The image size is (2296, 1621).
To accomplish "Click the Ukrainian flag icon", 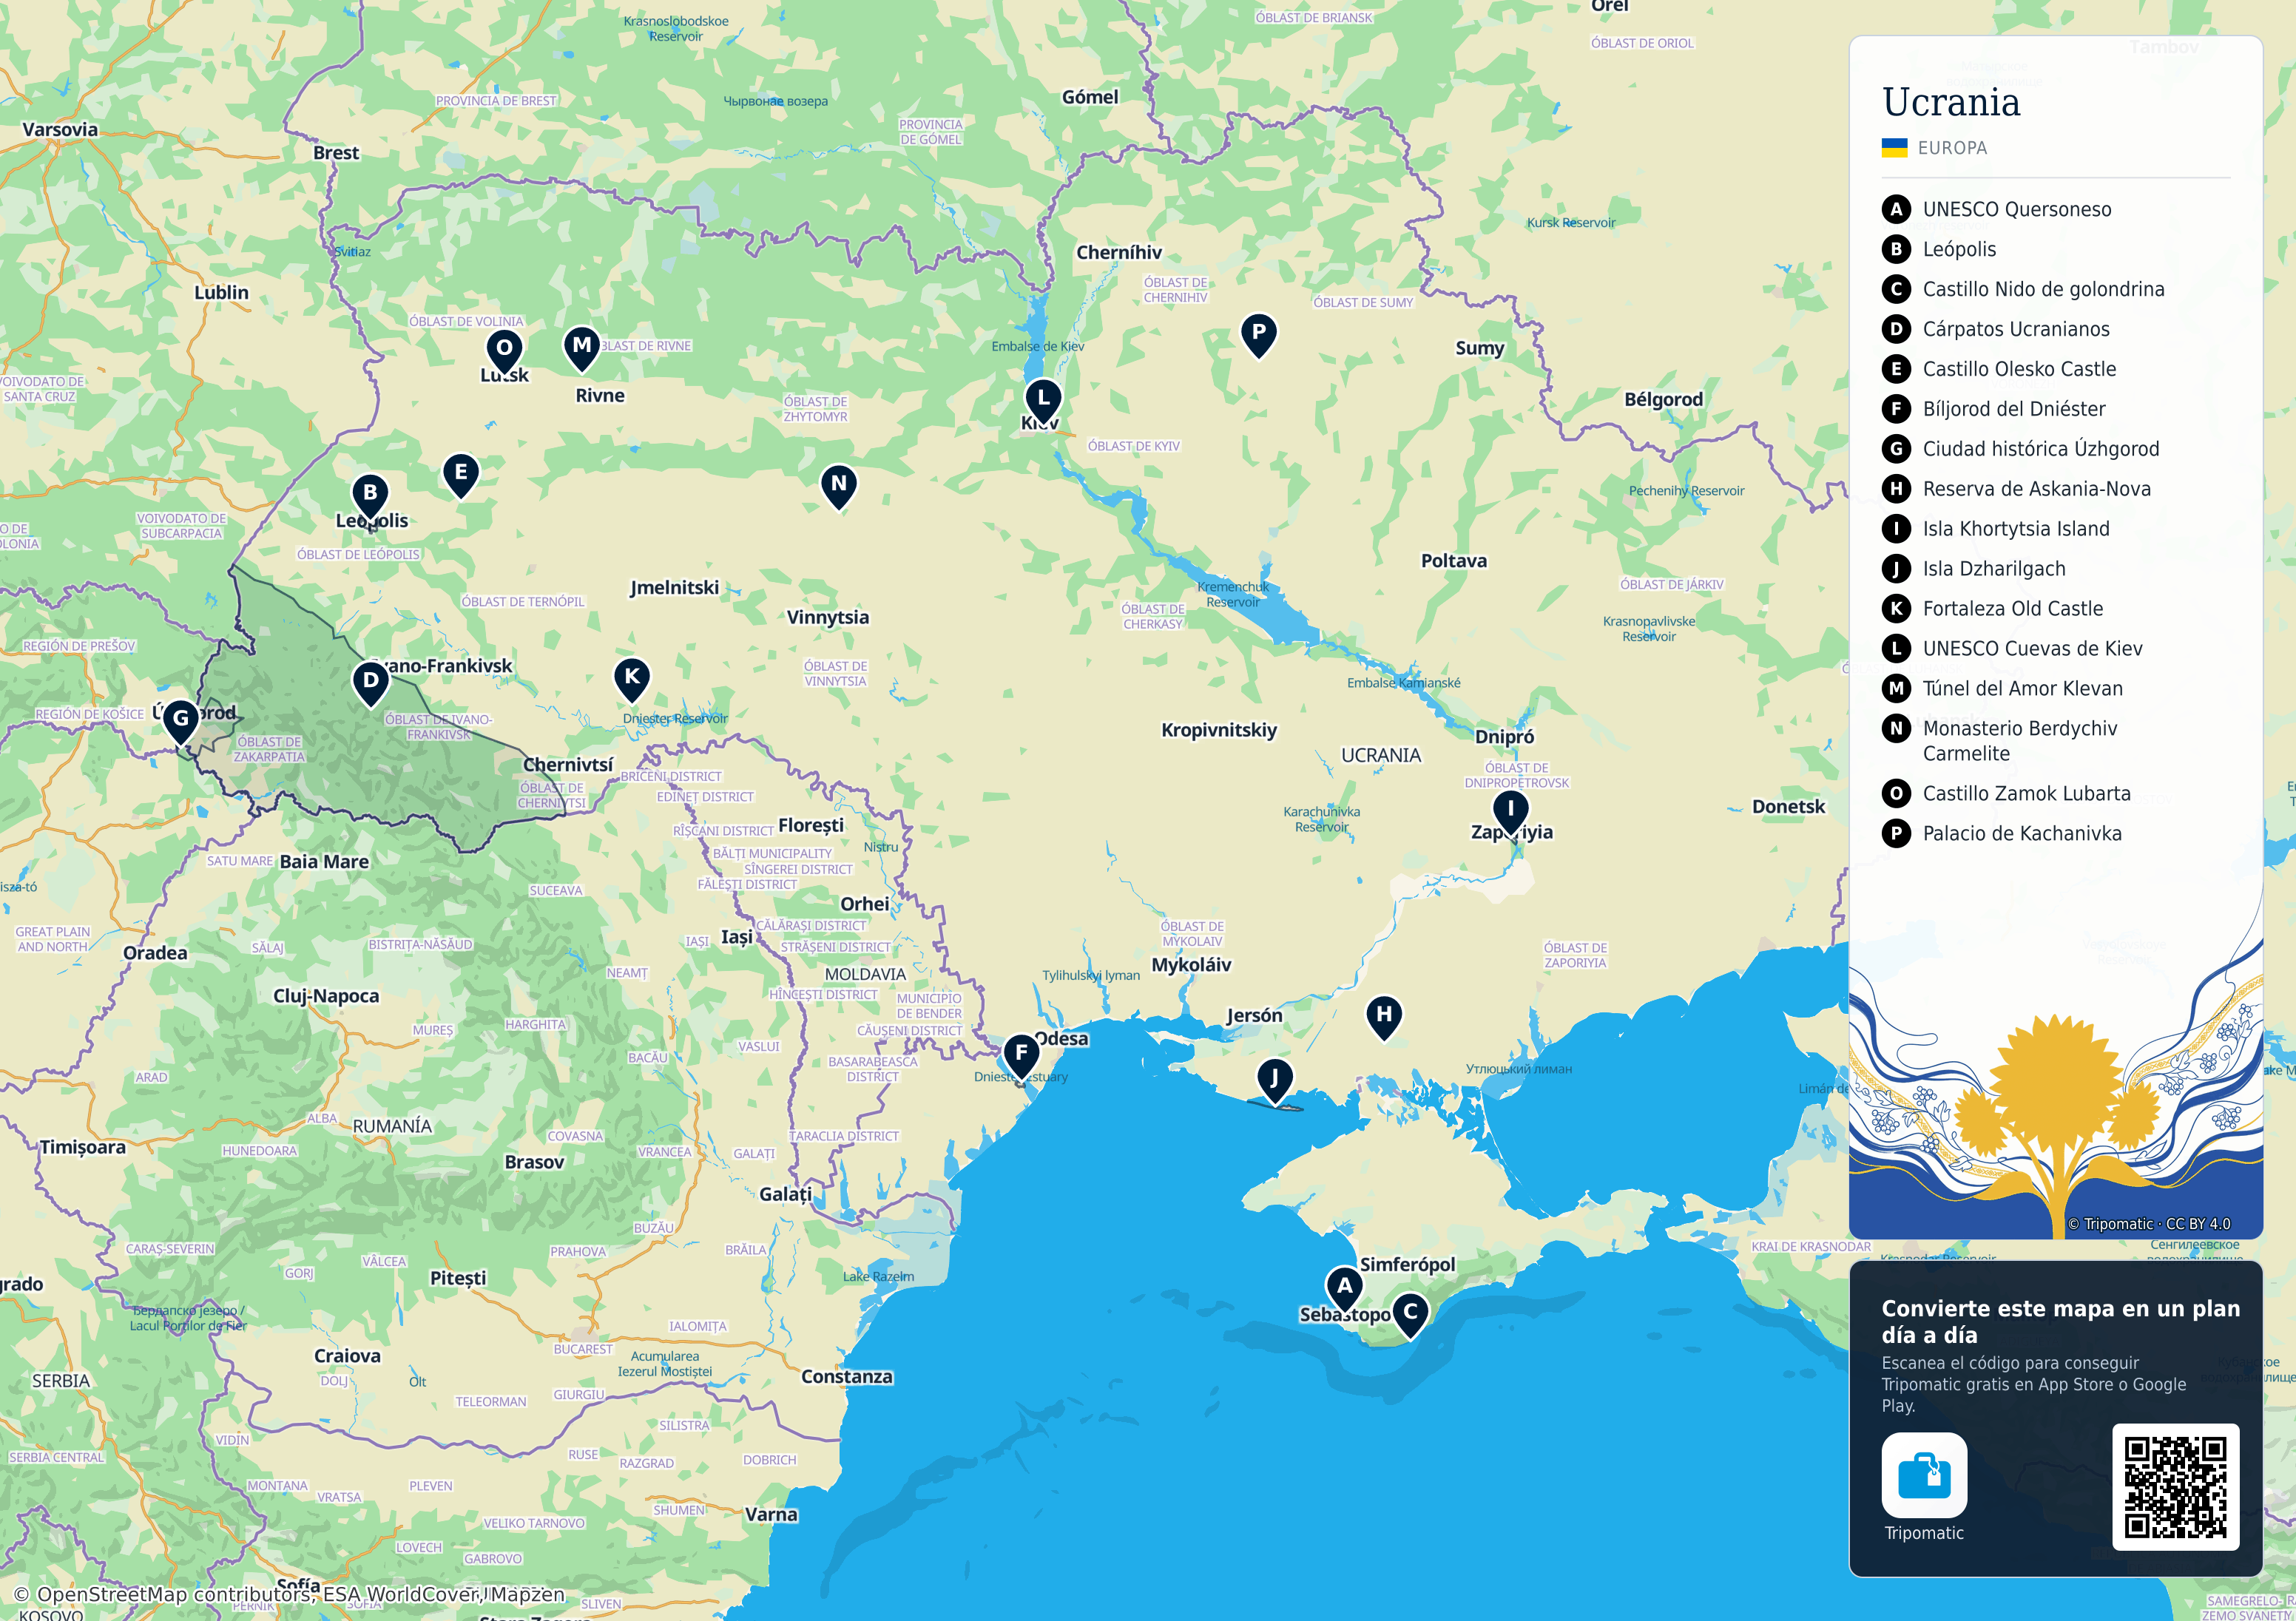I will click(x=1894, y=148).
